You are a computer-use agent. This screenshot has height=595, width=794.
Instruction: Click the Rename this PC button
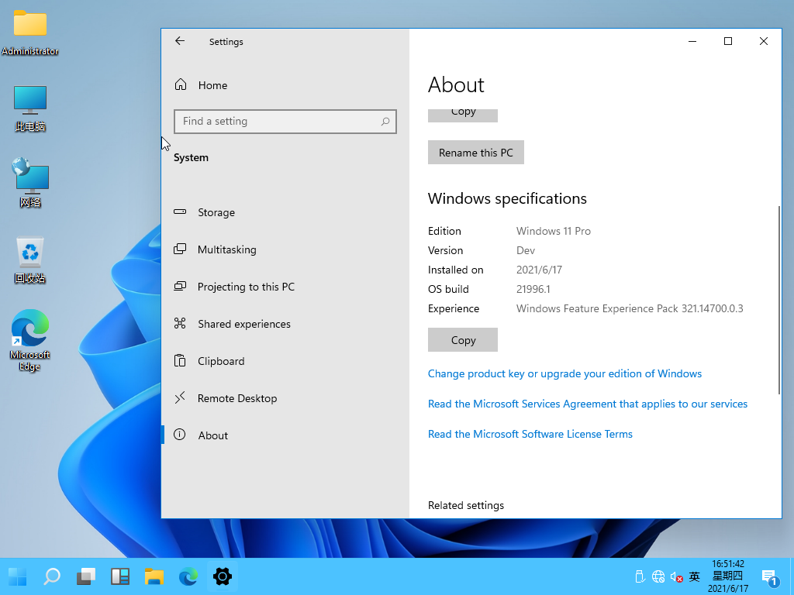click(x=476, y=153)
